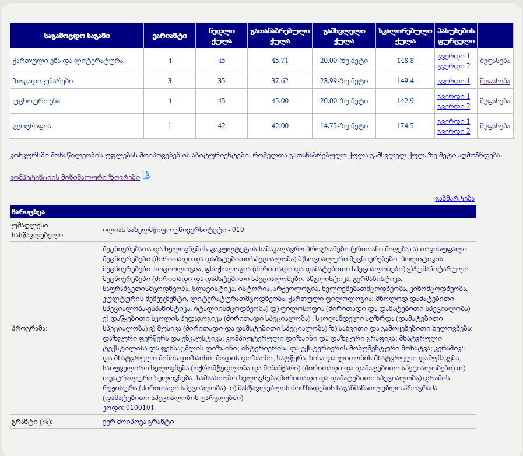Click equalized score 37.62
This screenshot has width=523, height=456.
tap(280, 81)
